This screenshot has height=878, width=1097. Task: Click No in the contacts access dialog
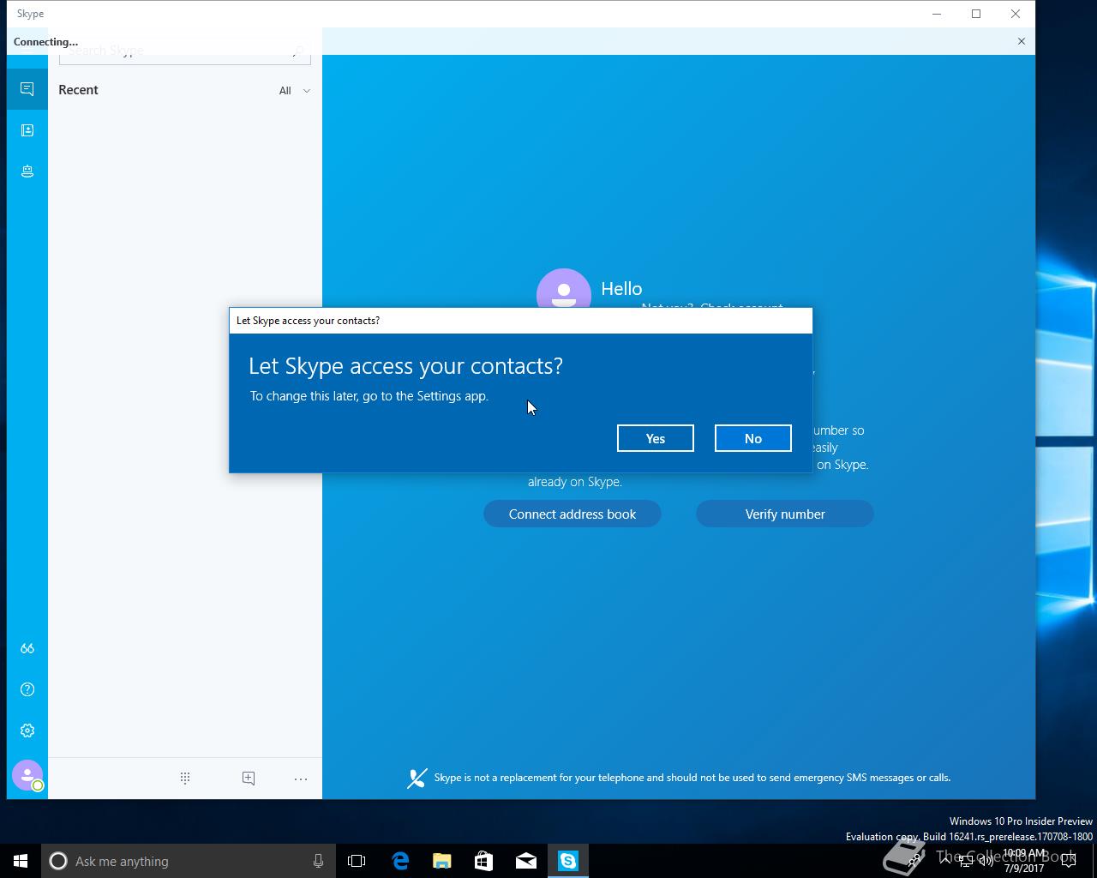point(753,438)
